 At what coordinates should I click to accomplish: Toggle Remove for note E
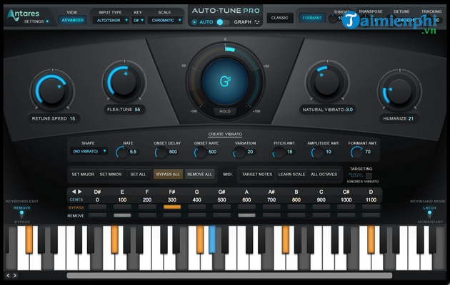tap(122, 215)
